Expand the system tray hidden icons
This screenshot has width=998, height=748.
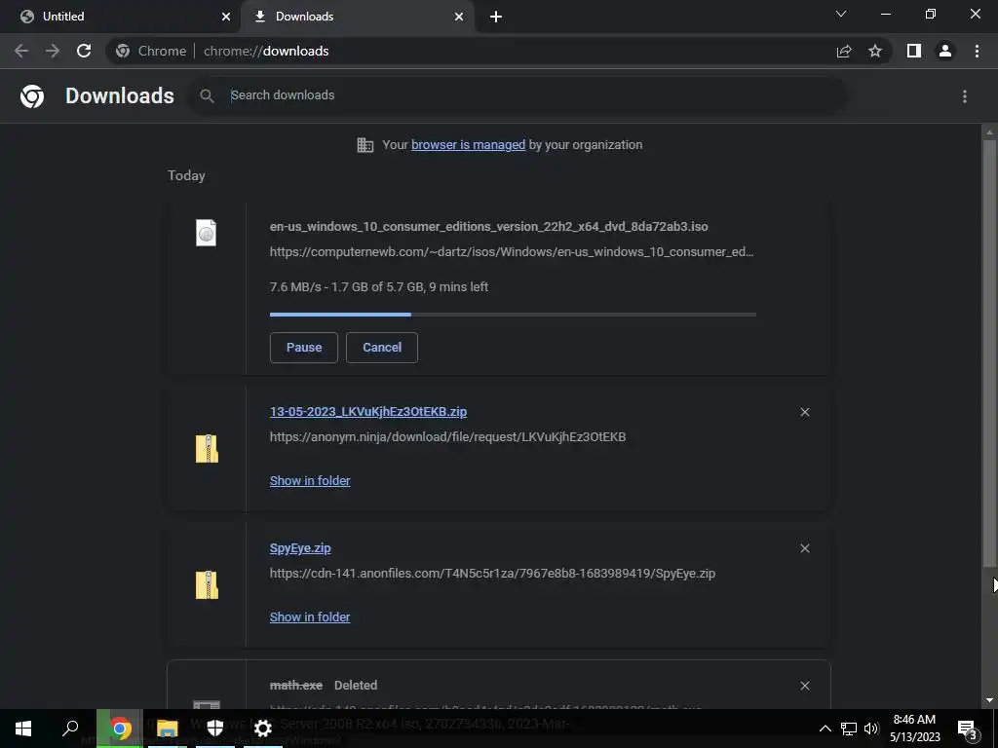(x=825, y=729)
